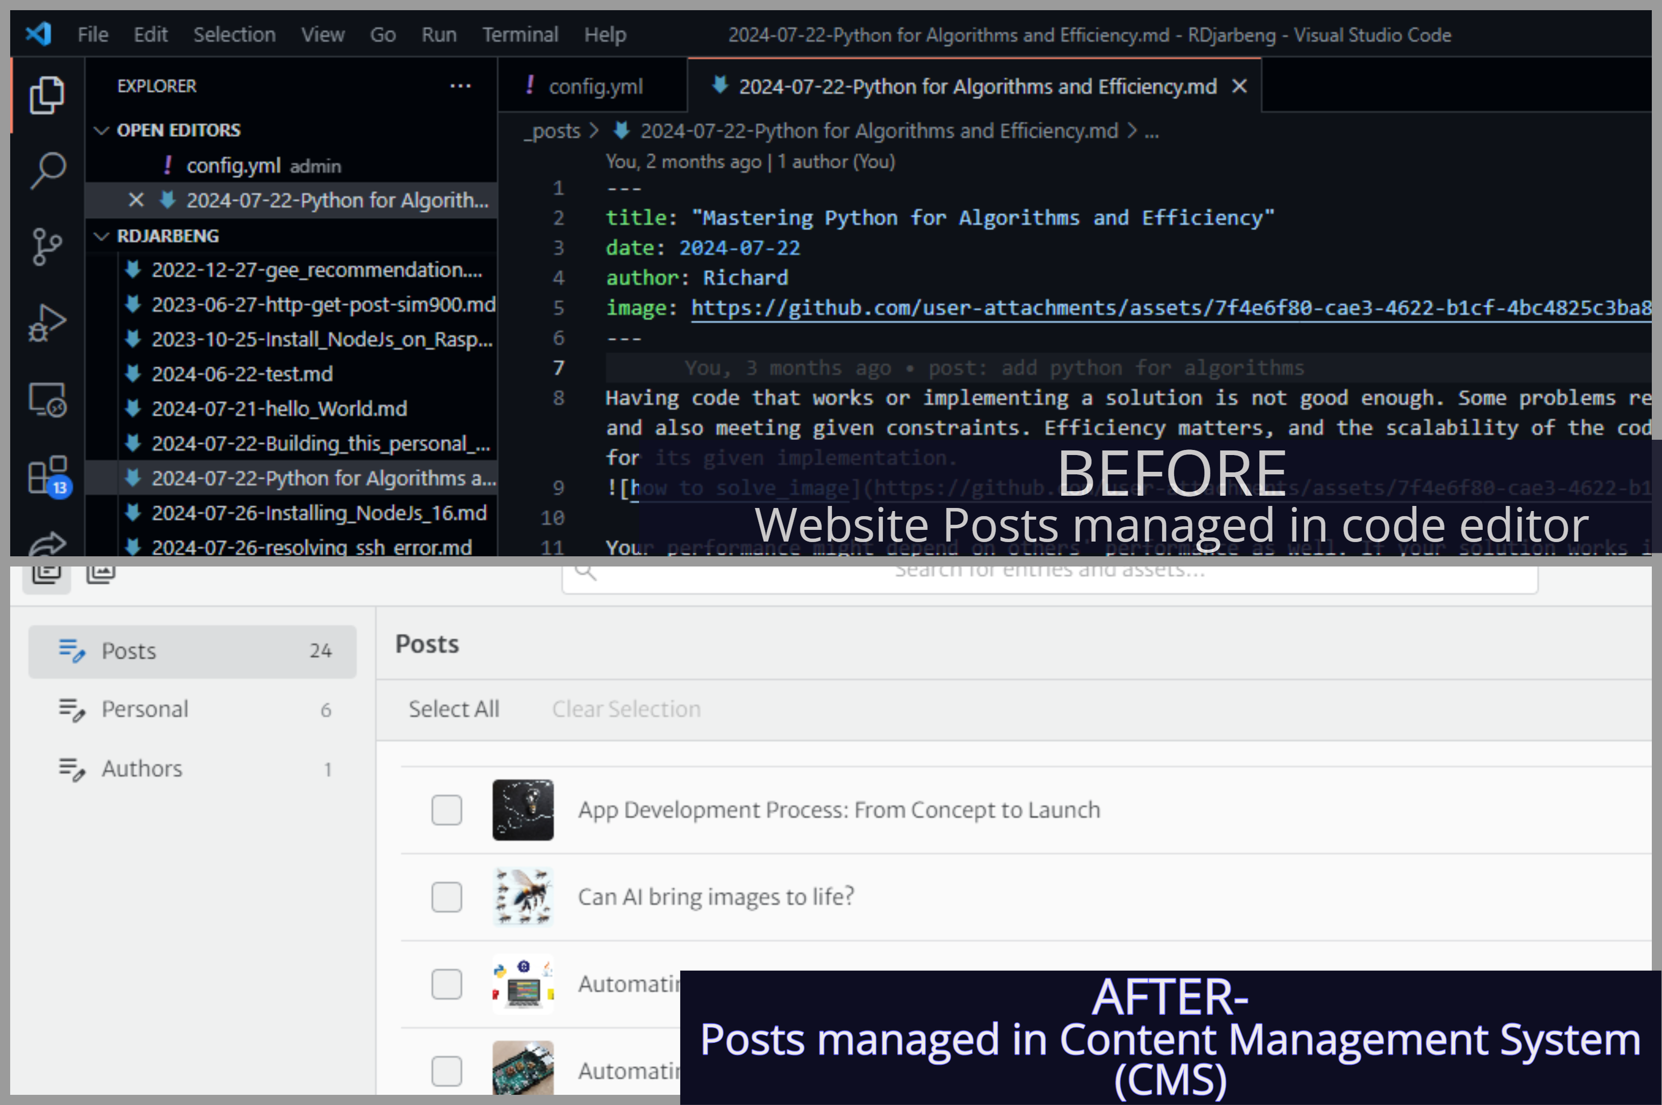
Task: Click the title line in the front matter
Action: coord(939,218)
